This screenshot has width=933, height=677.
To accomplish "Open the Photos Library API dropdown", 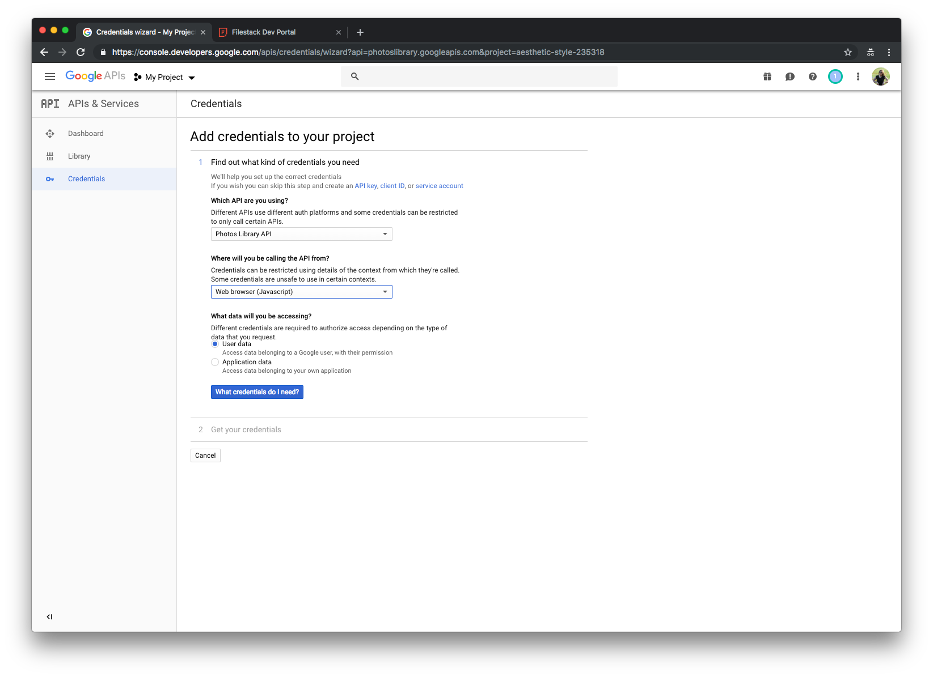I will coord(302,234).
